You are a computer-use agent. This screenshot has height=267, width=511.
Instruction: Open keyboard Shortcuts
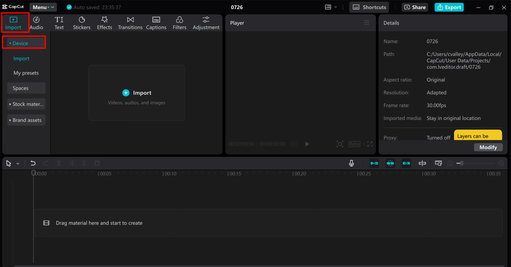coord(370,7)
